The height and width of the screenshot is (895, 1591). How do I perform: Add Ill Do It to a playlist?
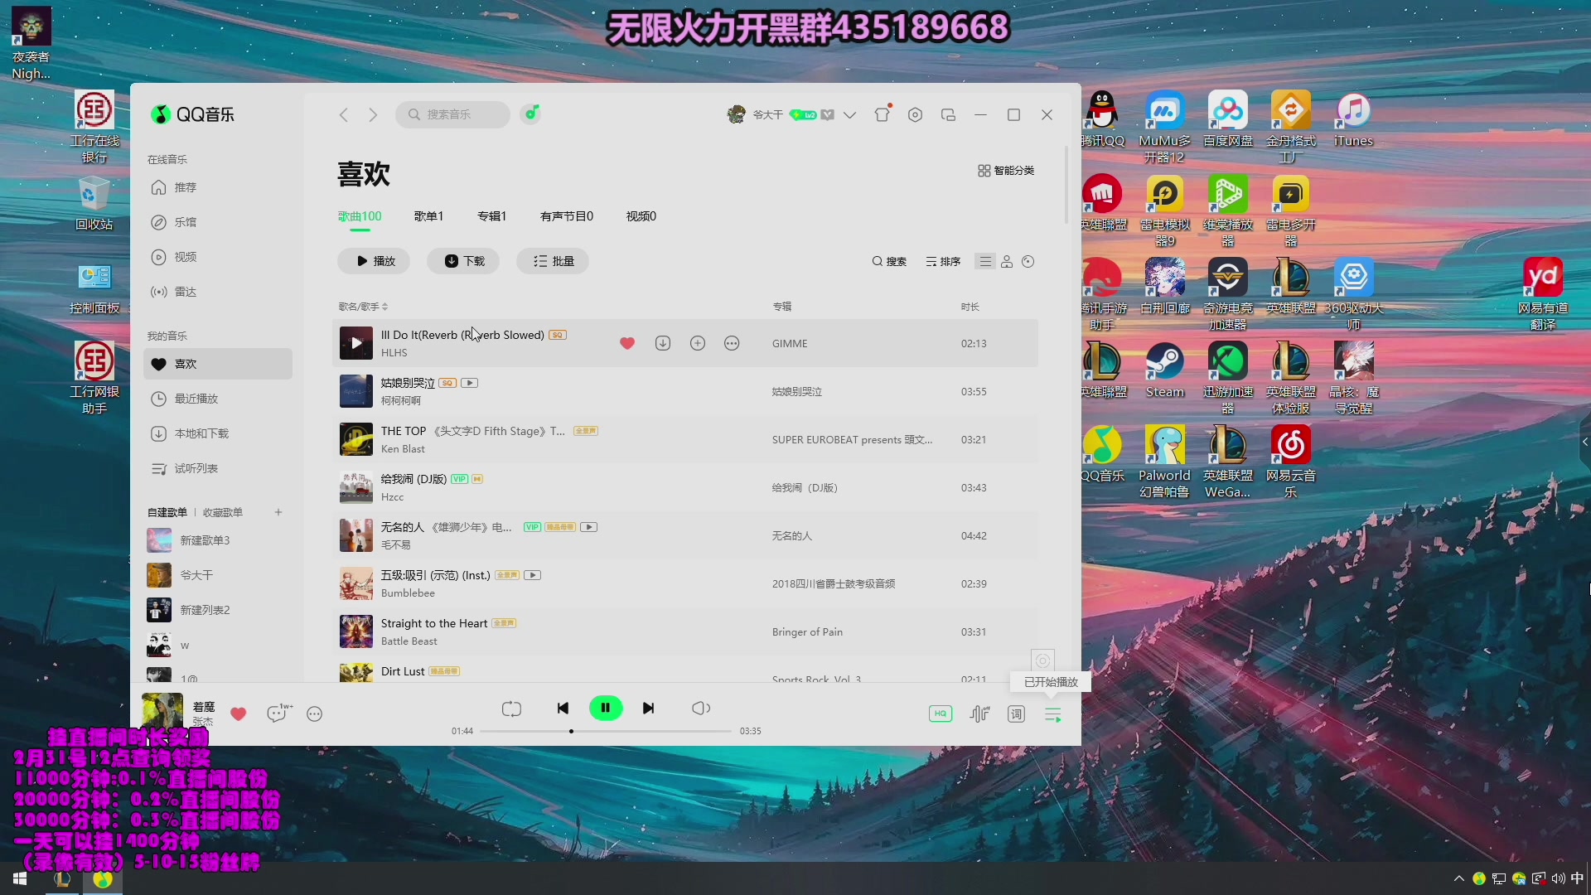click(x=698, y=343)
